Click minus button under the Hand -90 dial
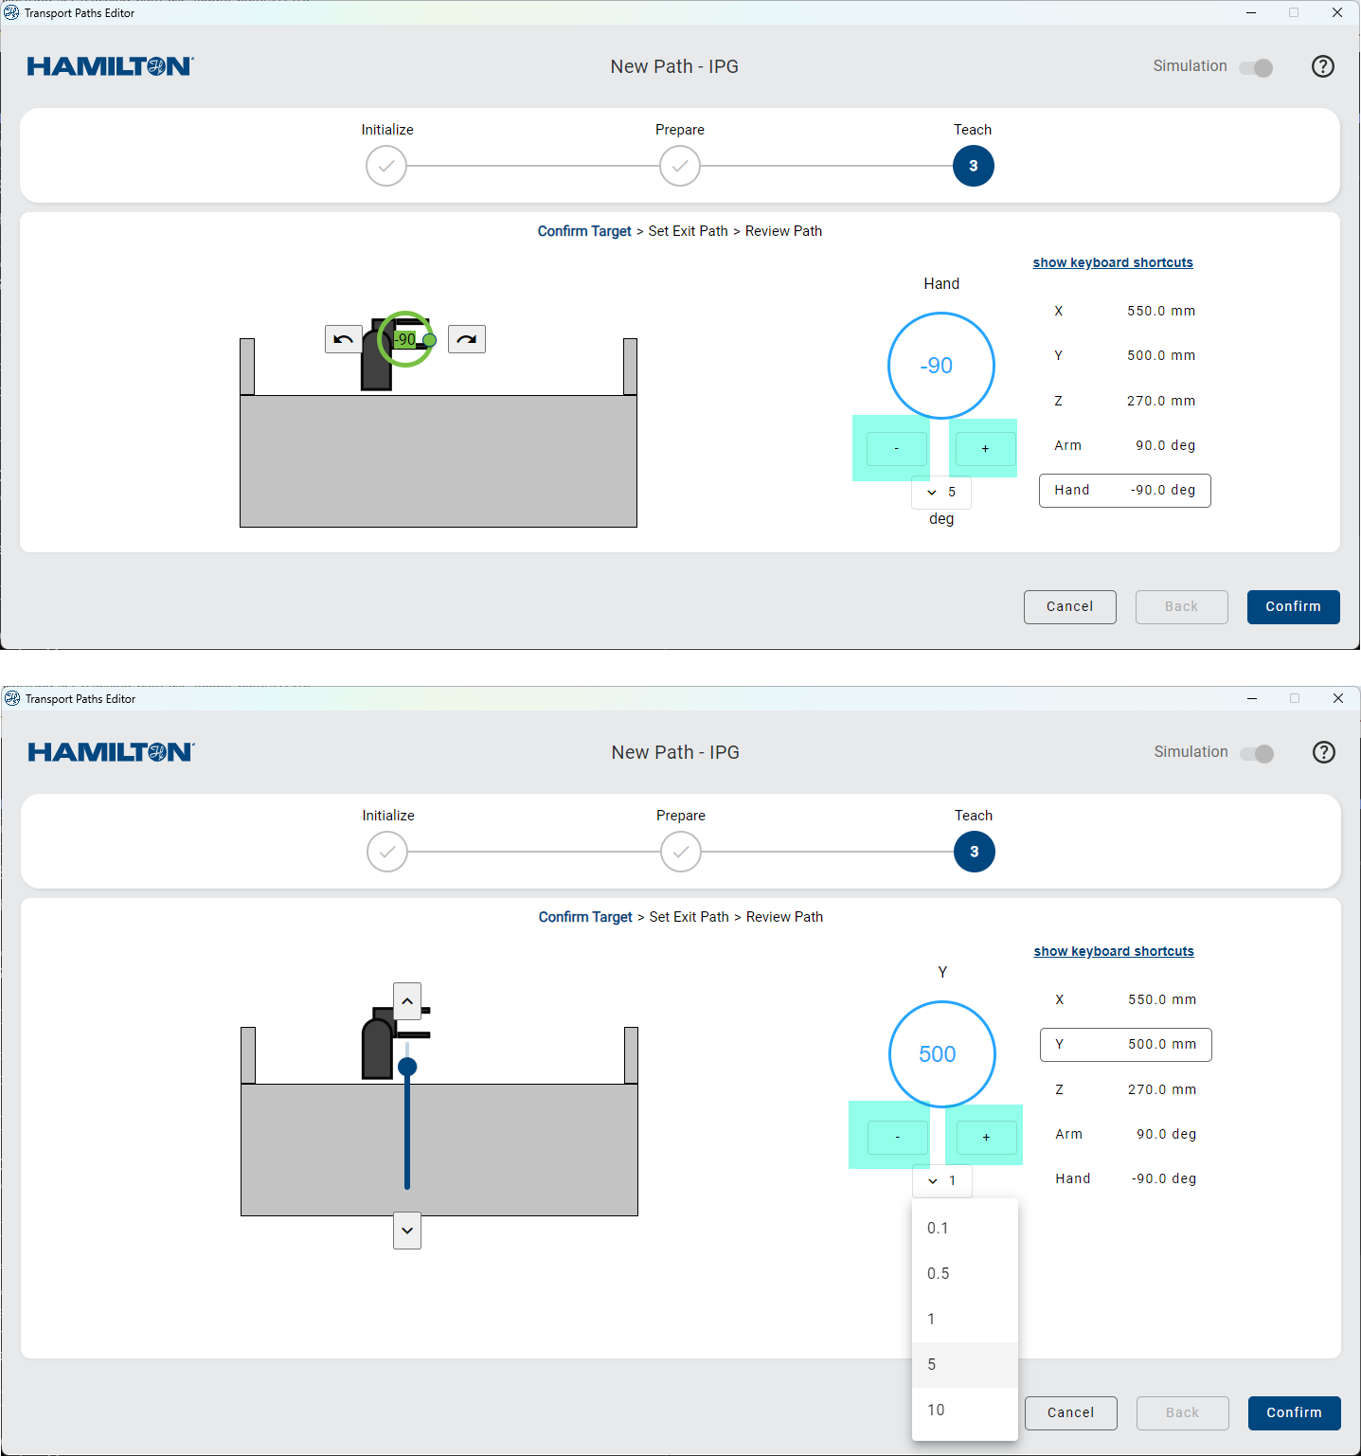This screenshot has height=1456, width=1361. [897, 449]
